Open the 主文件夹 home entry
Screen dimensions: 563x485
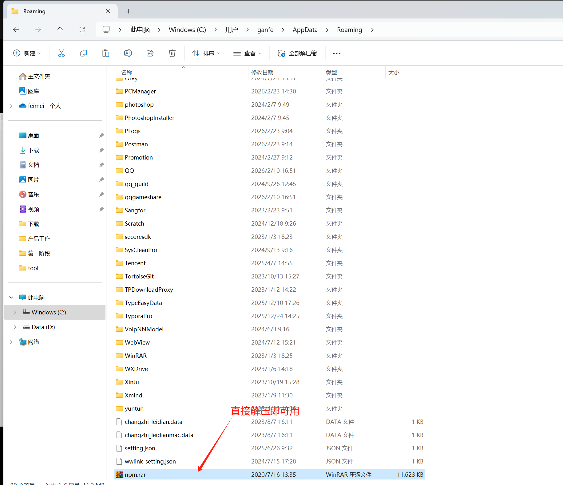tap(35, 76)
